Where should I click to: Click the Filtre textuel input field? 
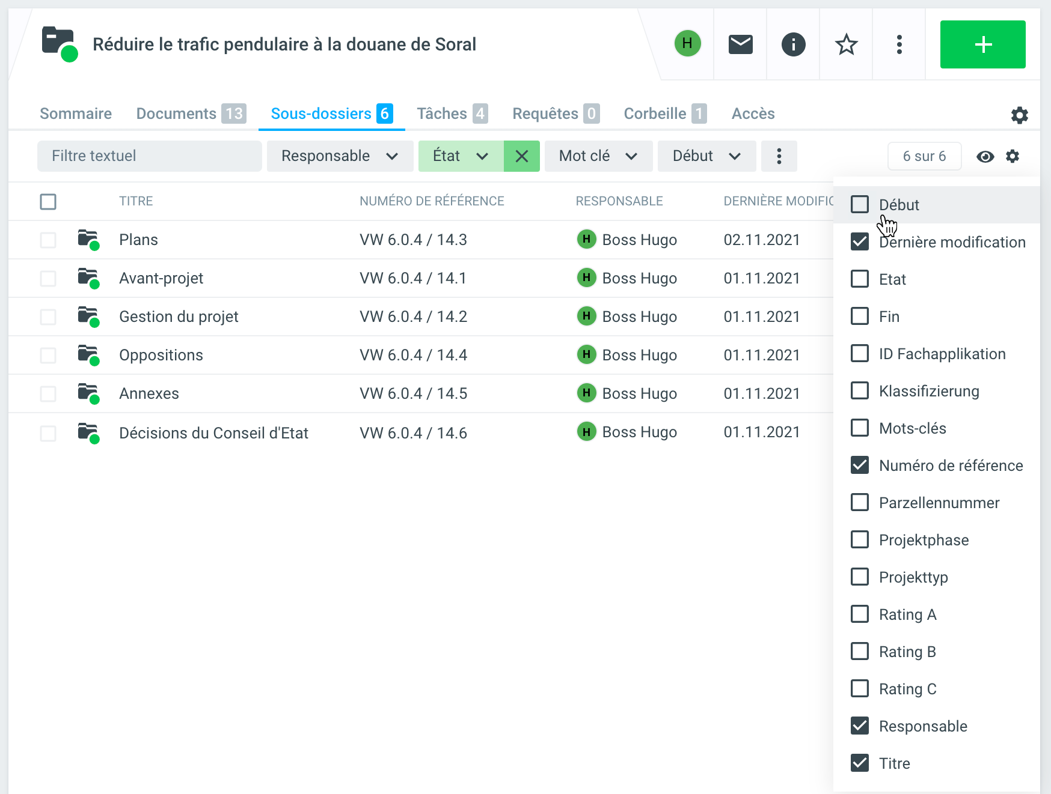149,157
